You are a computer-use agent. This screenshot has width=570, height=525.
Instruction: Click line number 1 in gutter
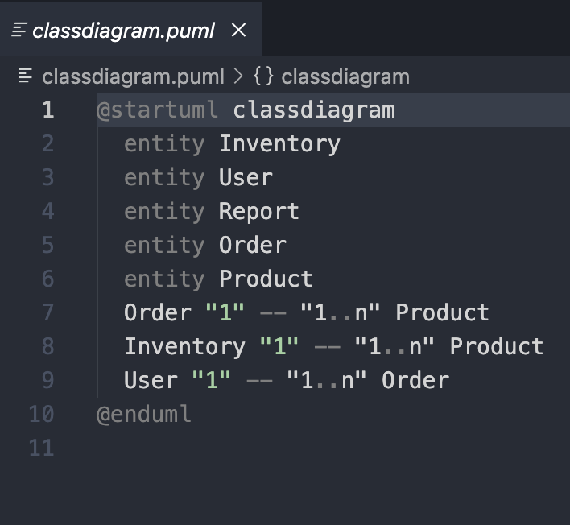(47, 110)
